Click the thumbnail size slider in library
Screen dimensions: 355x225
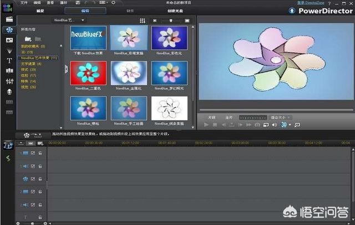(171, 21)
